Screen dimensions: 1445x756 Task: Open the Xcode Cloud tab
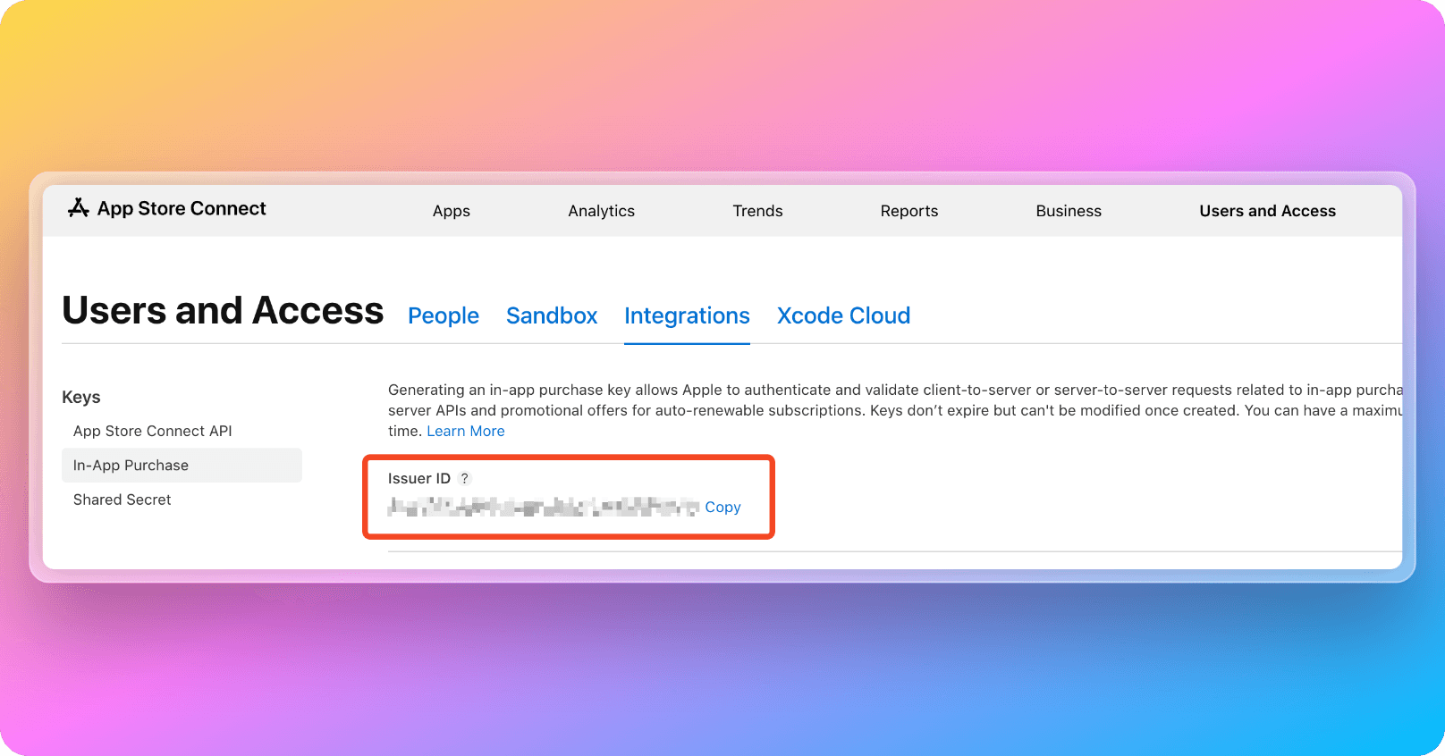(843, 315)
